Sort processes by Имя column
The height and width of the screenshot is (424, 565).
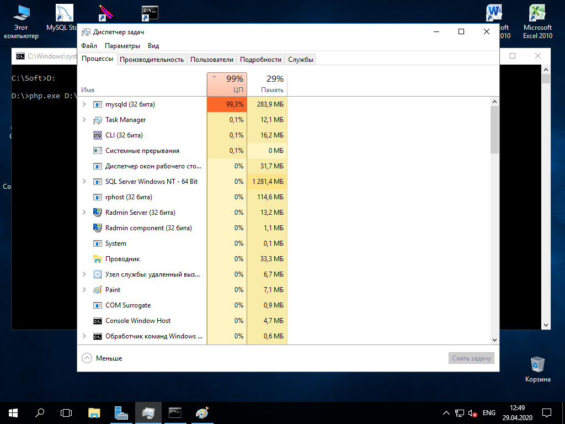(142, 84)
